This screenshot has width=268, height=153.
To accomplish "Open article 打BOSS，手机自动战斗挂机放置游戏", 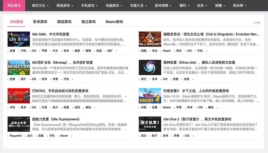I will tap(60, 91).
